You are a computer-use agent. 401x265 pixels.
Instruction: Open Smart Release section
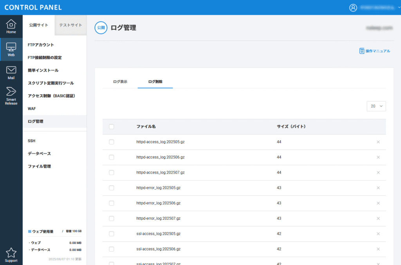click(x=11, y=96)
